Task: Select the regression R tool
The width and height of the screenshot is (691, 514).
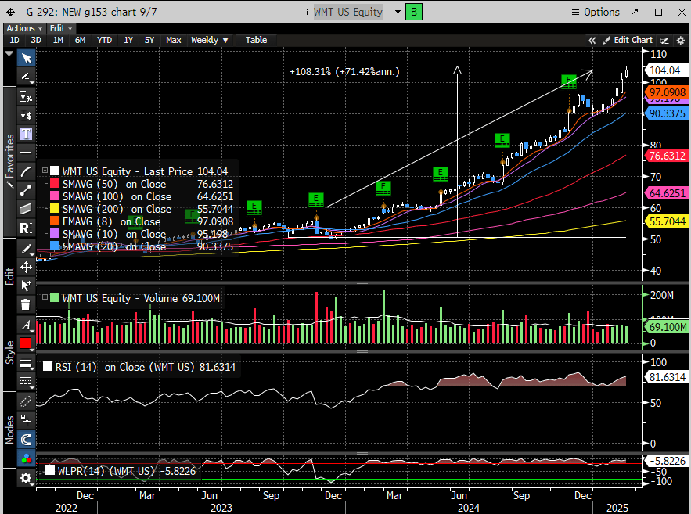Action: click(26, 228)
